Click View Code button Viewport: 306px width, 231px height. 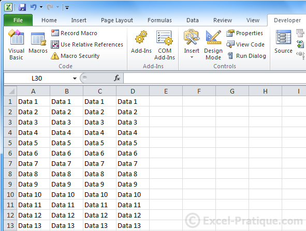[x=245, y=44]
